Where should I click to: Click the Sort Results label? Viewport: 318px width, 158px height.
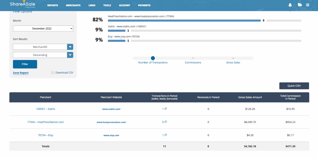tap(20, 39)
